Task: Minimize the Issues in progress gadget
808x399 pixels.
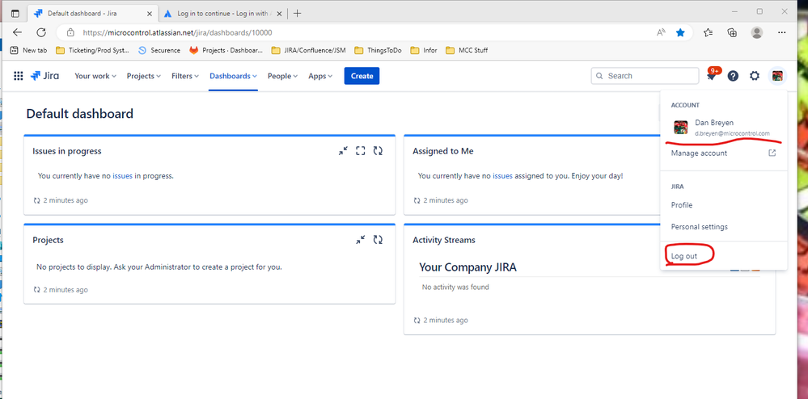Action: pos(343,151)
